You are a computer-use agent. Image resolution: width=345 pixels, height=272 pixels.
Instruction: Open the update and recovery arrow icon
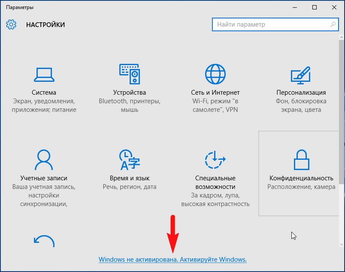(x=44, y=241)
